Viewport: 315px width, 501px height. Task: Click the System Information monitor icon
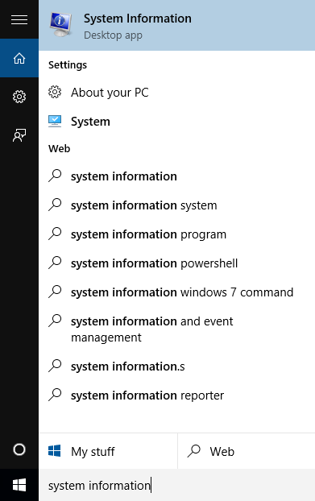[60, 25]
